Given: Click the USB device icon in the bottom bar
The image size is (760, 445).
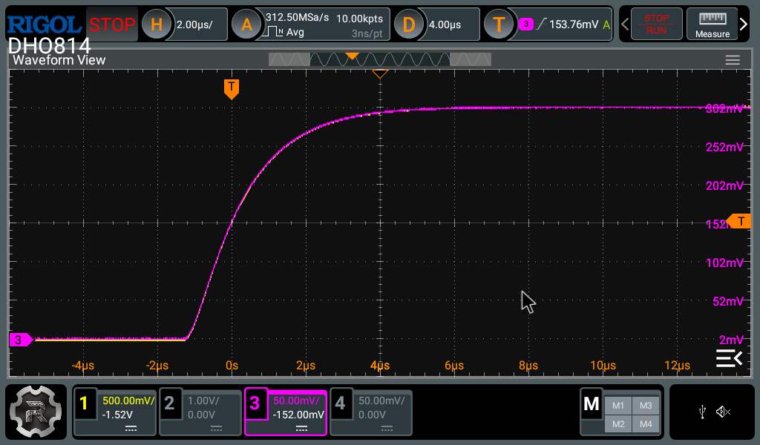Looking at the screenshot, I should (x=702, y=411).
